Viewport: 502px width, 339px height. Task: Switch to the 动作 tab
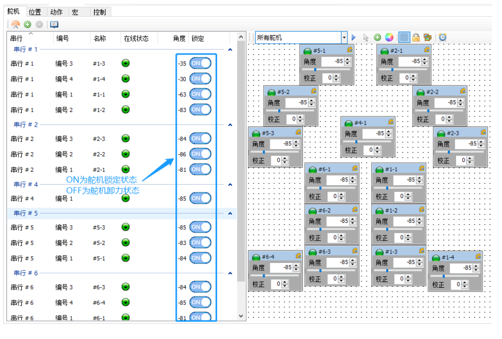[56, 12]
